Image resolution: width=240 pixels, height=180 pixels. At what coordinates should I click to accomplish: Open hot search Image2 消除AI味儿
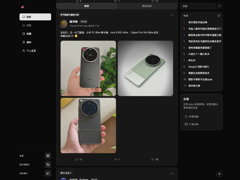pyautogui.click(x=199, y=67)
